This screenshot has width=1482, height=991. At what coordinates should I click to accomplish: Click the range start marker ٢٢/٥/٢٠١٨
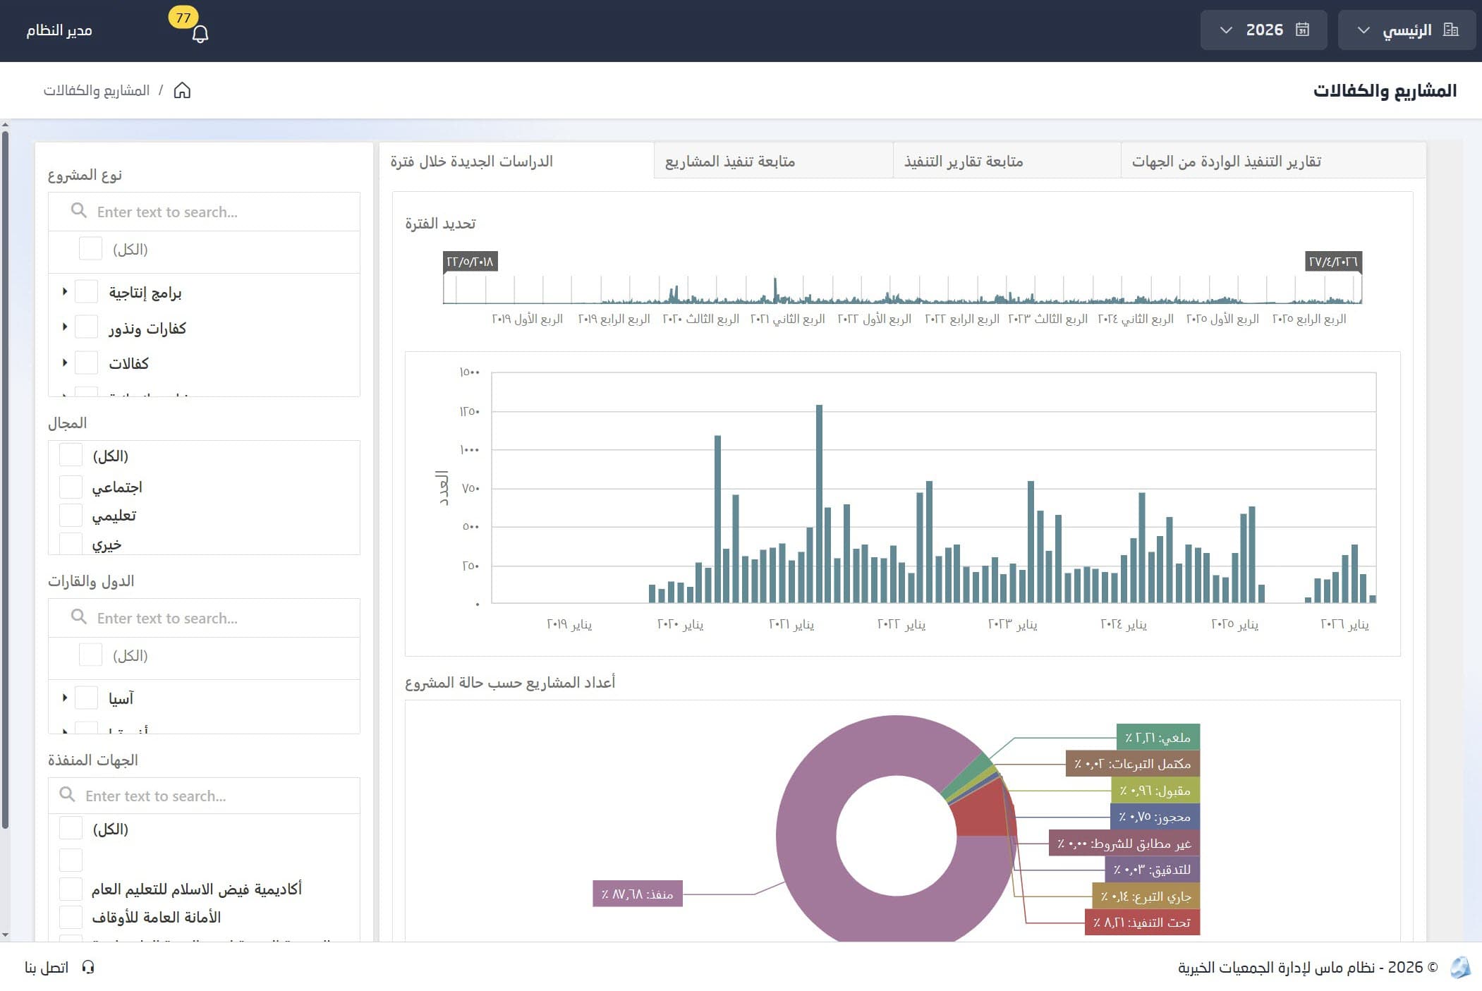coord(470,262)
